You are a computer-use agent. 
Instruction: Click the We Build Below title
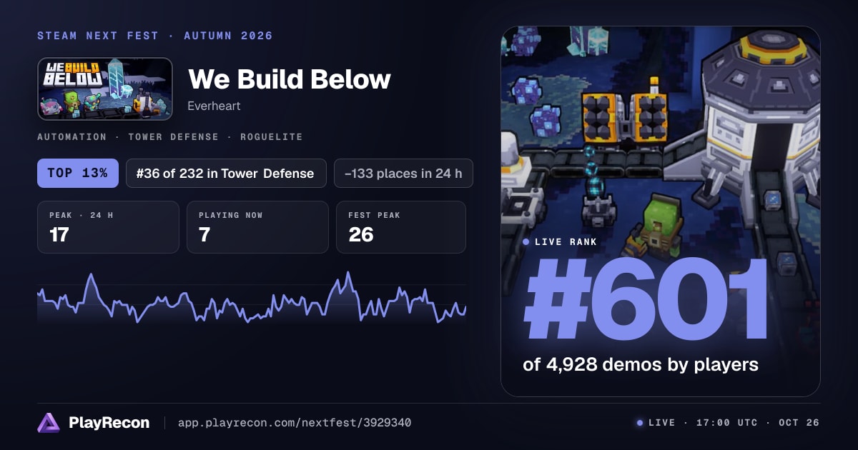[x=290, y=79]
